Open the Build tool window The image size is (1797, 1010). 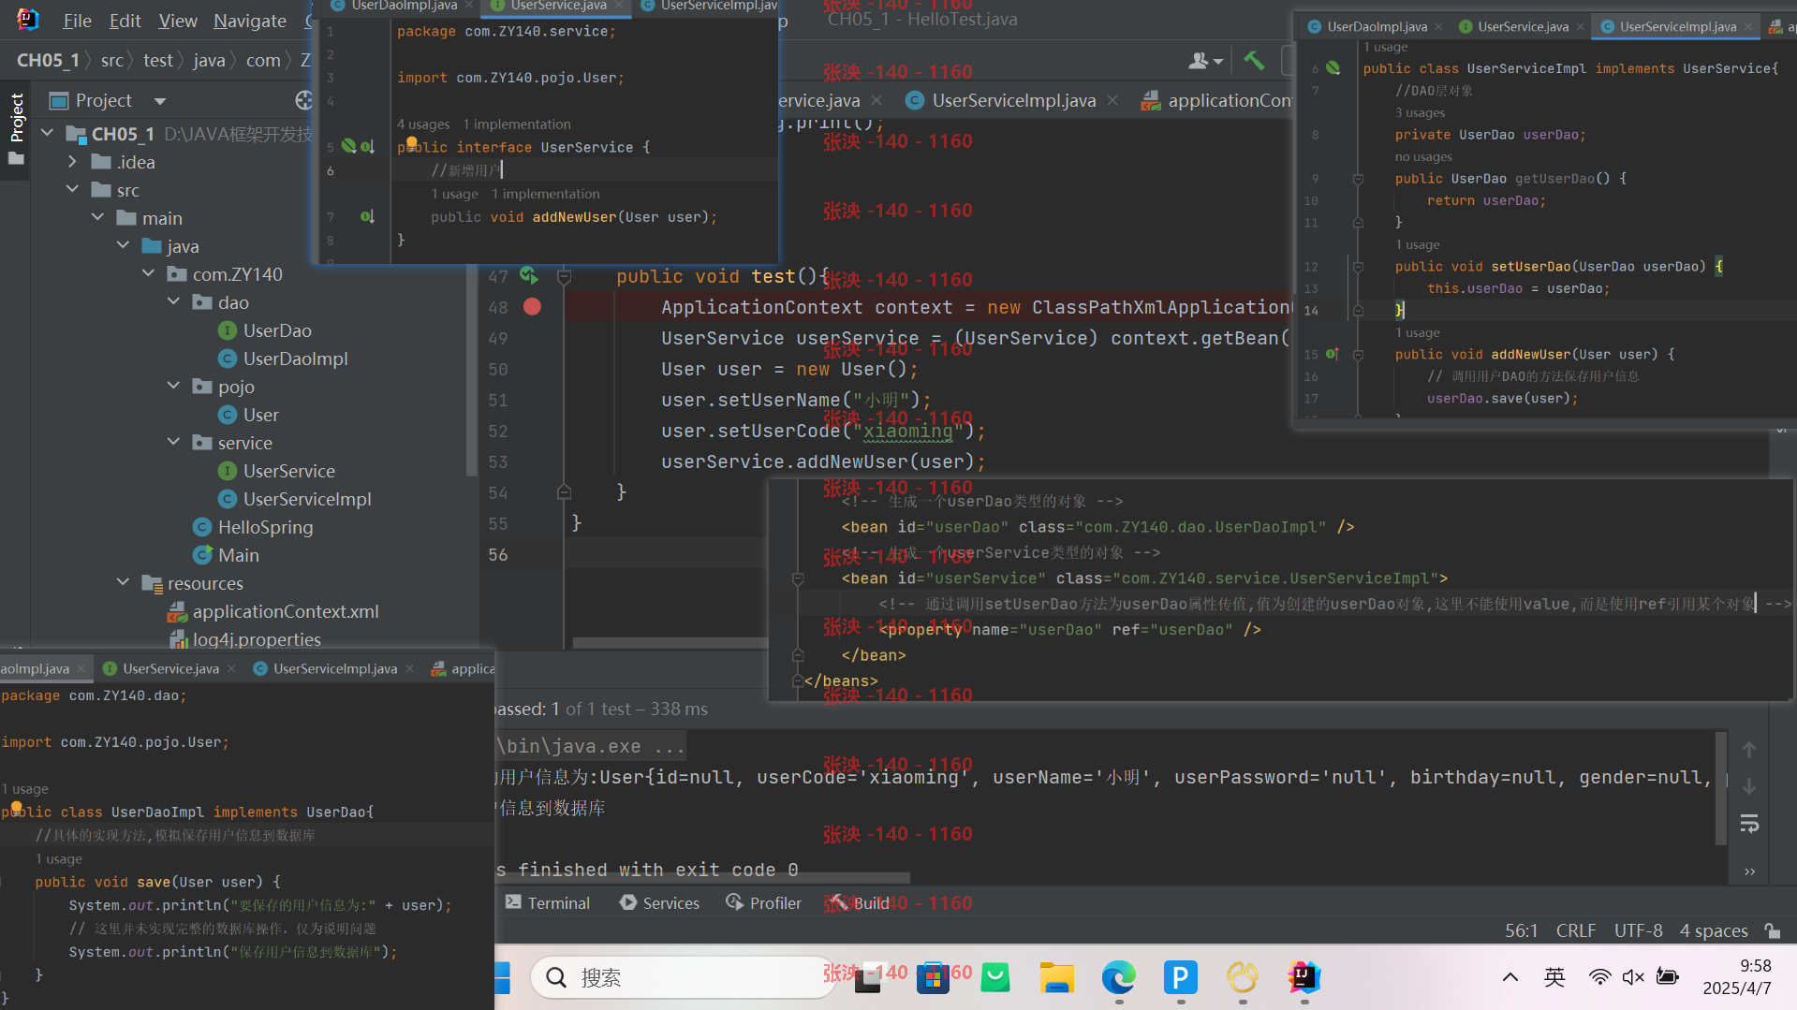pyautogui.click(x=861, y=902)
